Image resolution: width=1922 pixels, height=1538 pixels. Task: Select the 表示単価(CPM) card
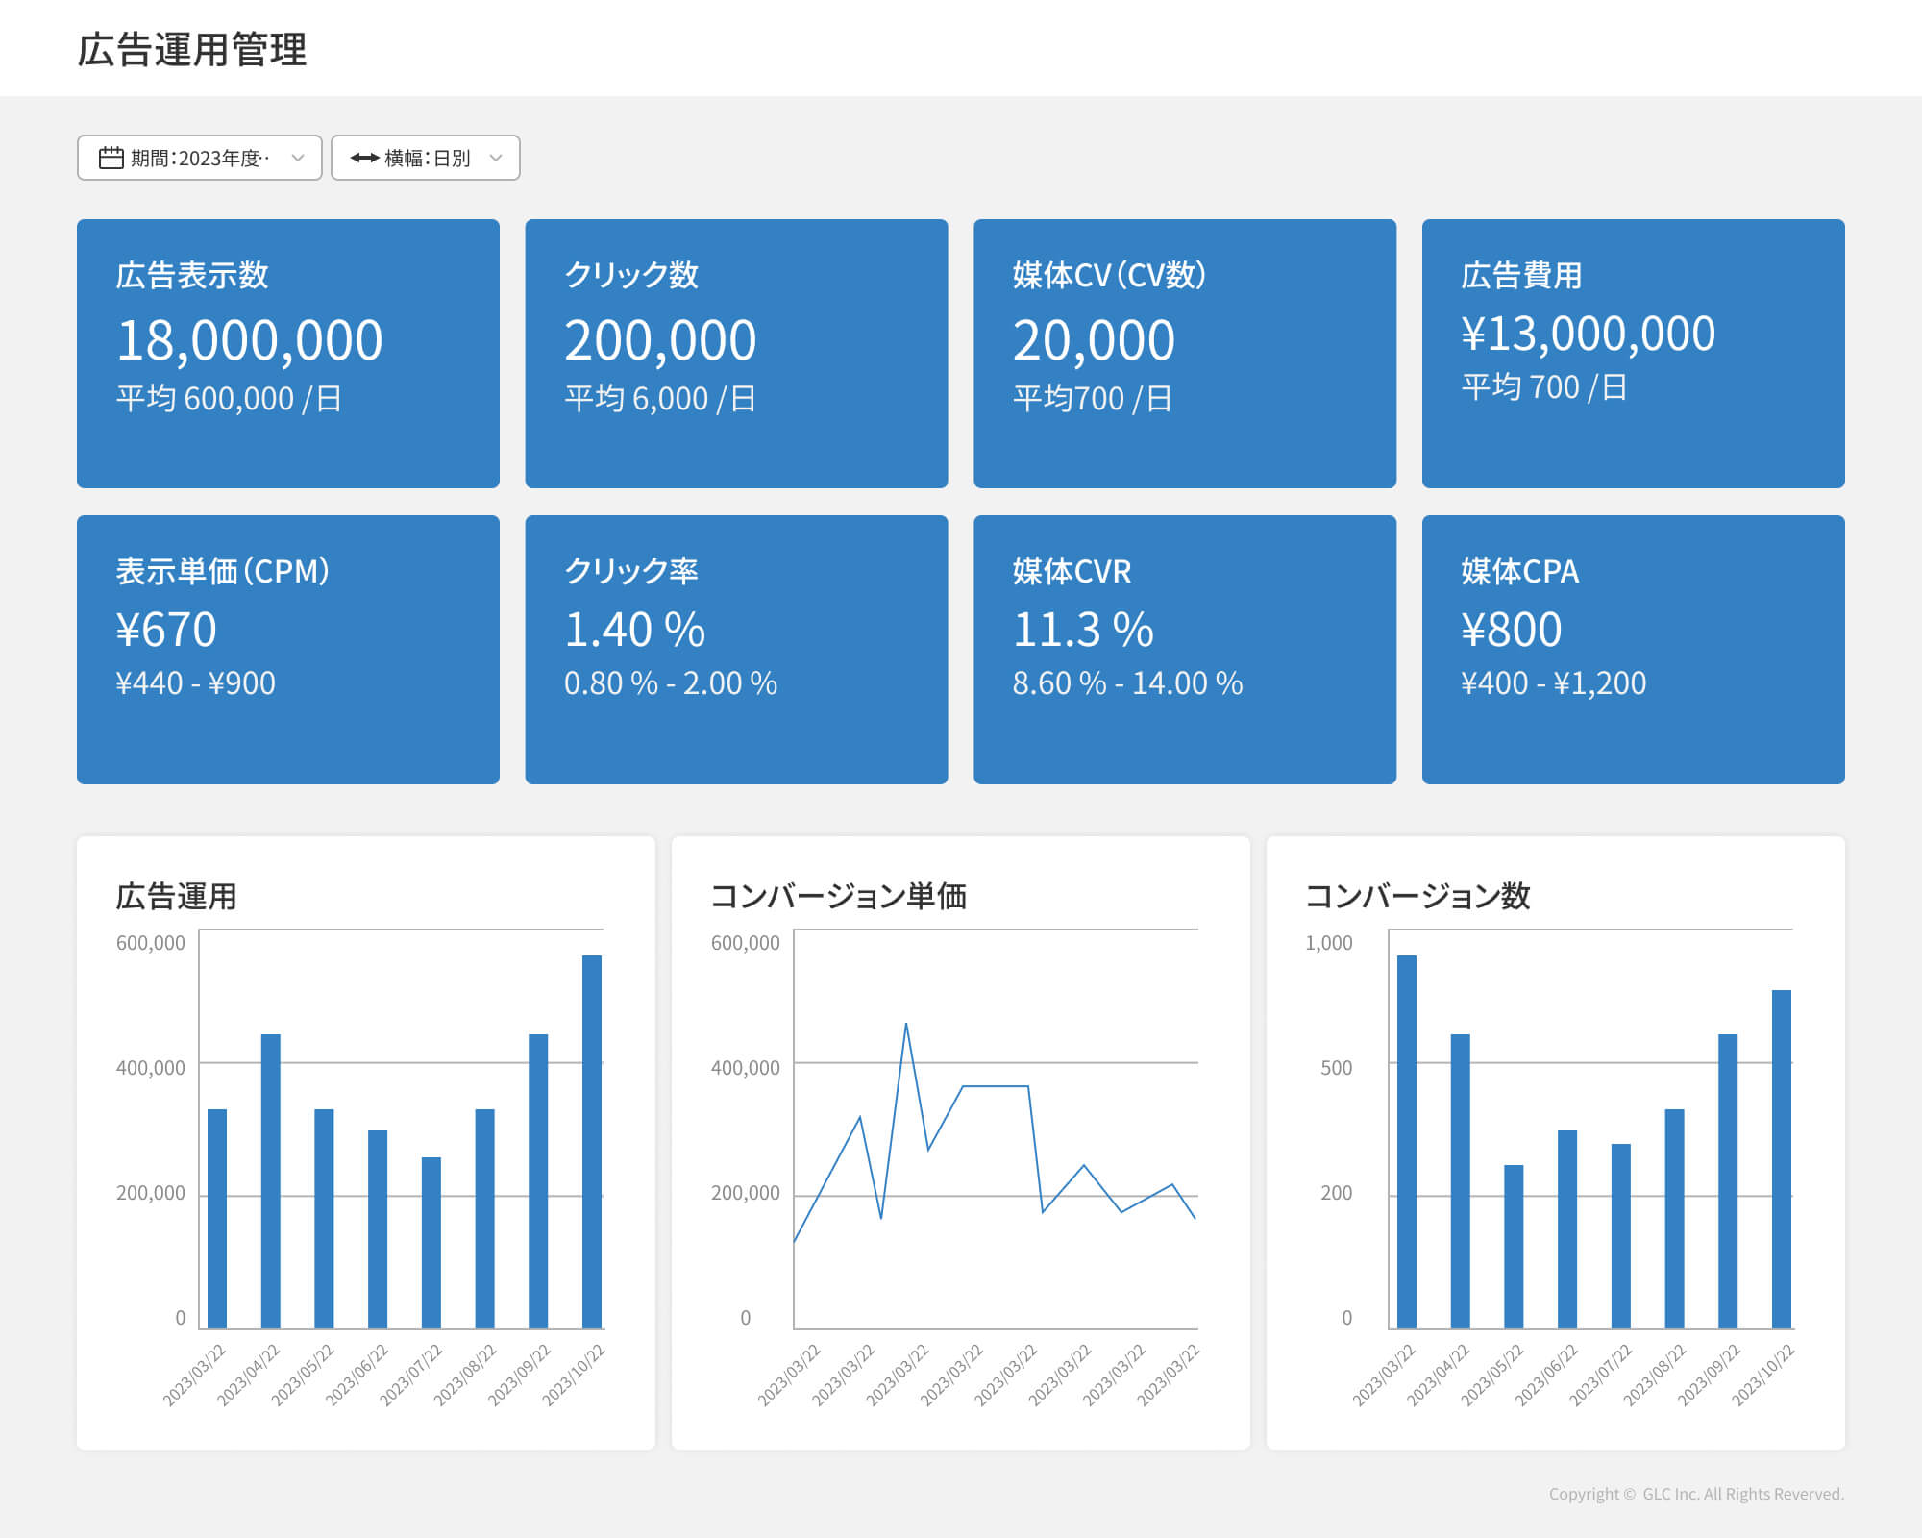click(288, 650)
